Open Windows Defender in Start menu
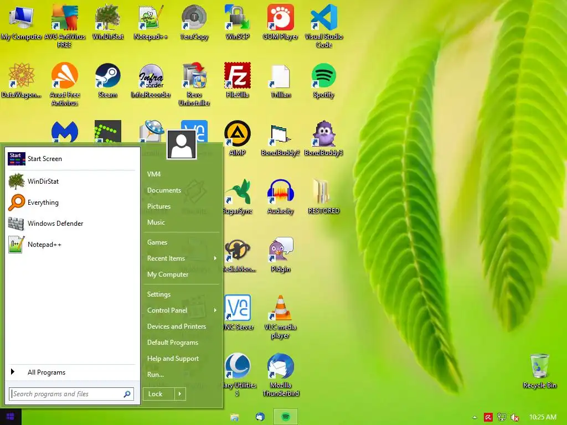 click(73, 224)
